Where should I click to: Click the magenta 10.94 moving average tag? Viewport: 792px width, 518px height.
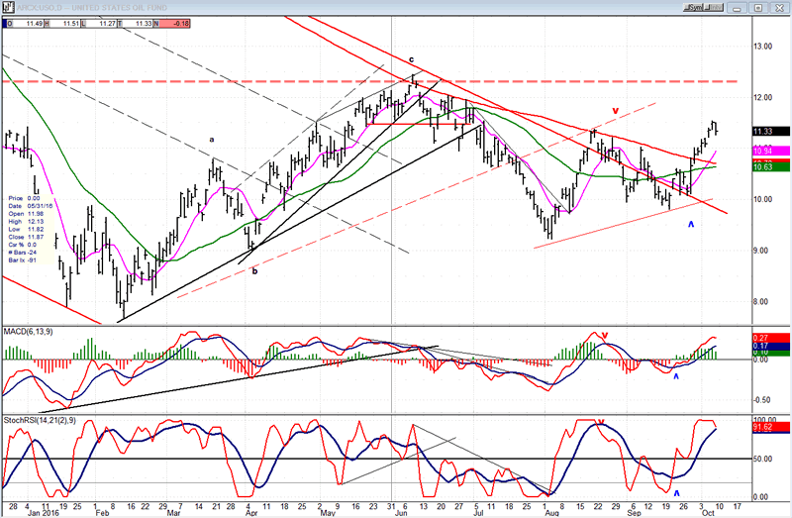tap(769, 151)
